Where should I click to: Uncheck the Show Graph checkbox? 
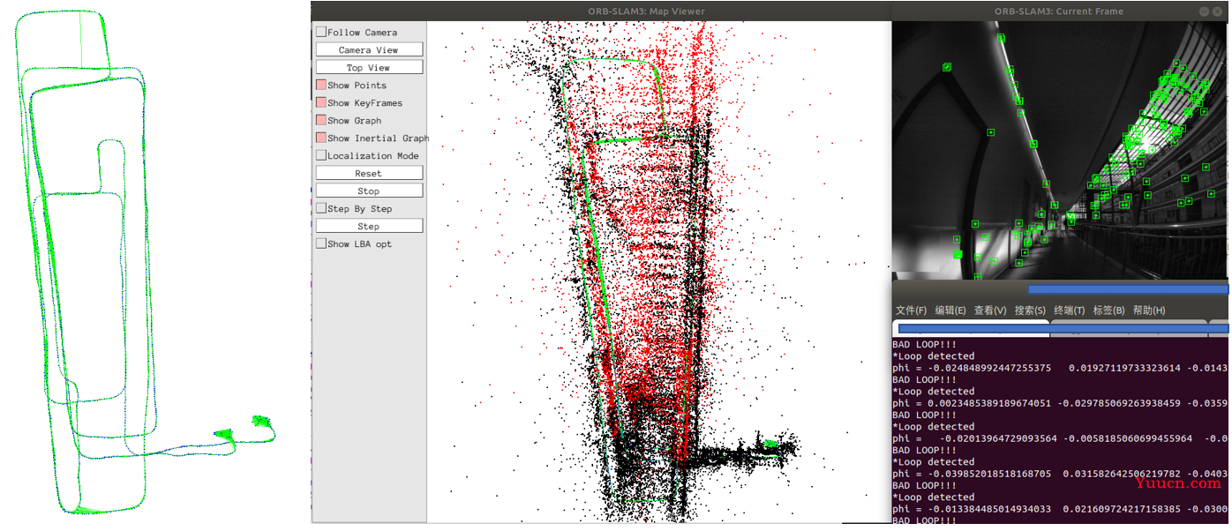click(321, 121)
